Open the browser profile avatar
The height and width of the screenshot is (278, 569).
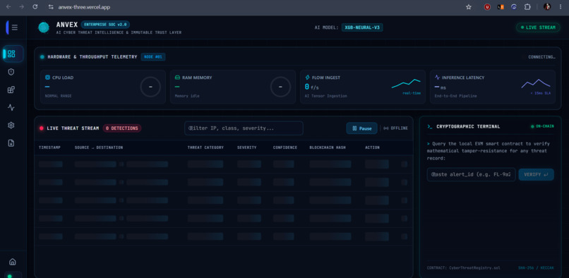point(547,7)
